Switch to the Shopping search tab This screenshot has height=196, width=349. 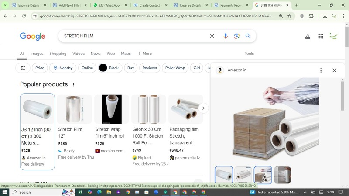pyautogui.click(x=58, y=54)
